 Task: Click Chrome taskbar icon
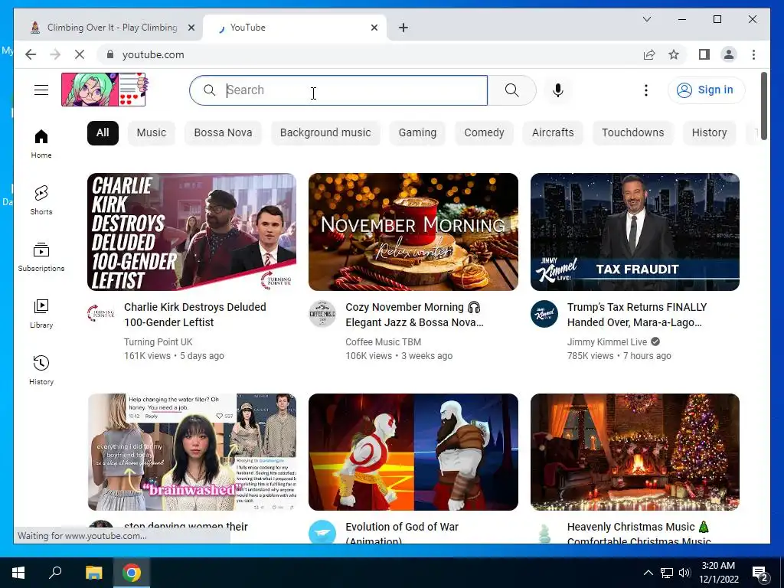click(132, 573)
